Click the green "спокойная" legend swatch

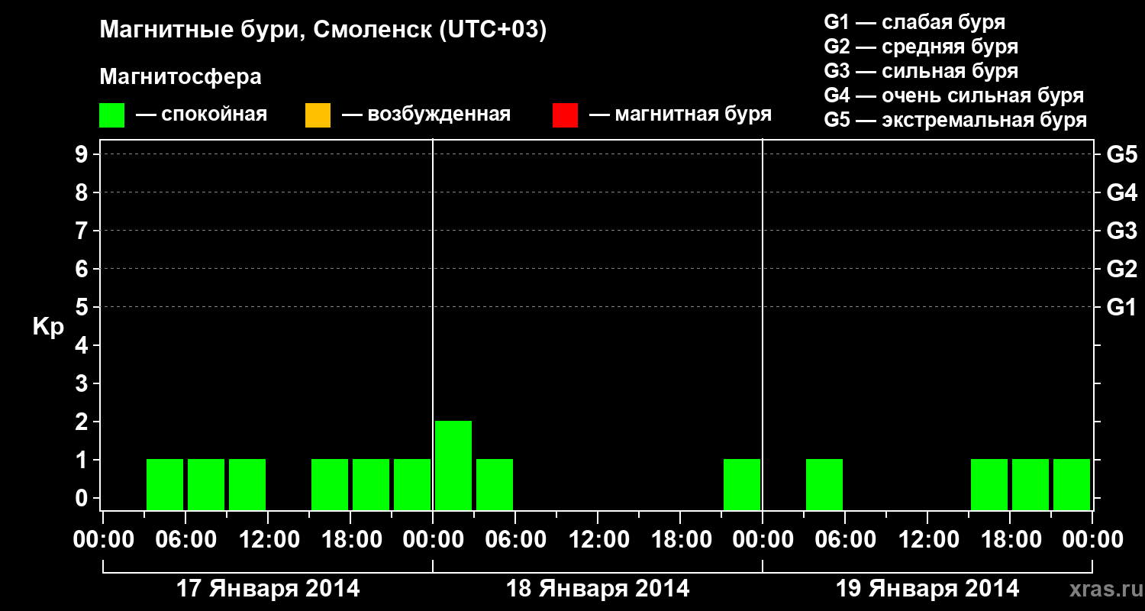click(x=112, y=115)
